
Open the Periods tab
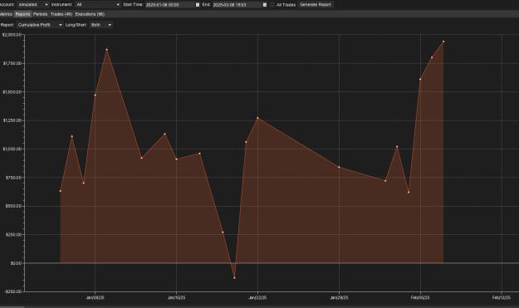click(41, 14)
